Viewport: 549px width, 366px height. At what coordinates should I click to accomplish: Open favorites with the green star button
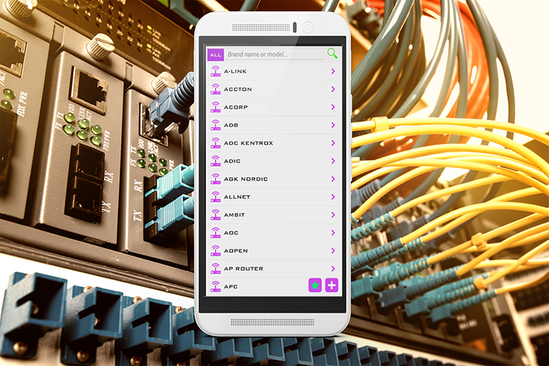[315, 285]
